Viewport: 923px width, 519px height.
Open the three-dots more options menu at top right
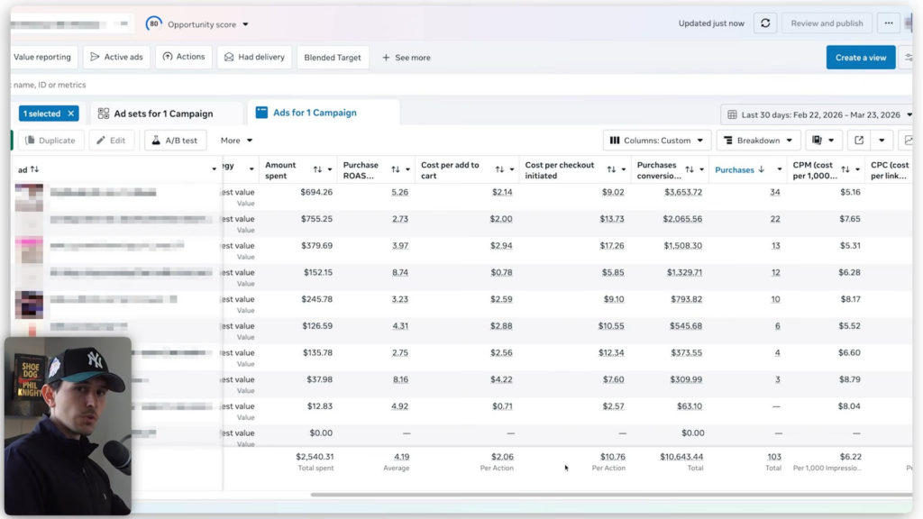click(x=888, y=23)
